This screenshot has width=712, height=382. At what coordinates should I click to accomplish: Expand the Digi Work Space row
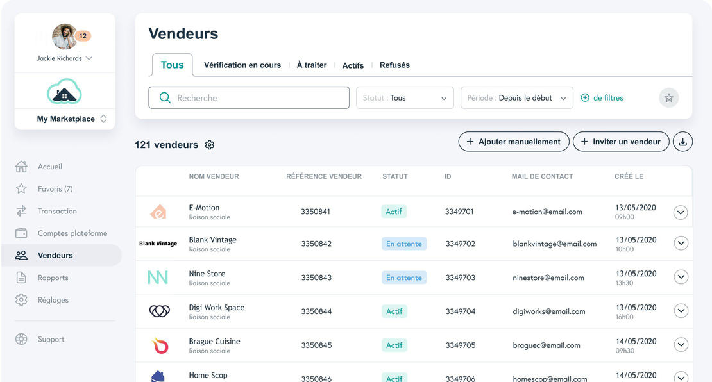681,311
